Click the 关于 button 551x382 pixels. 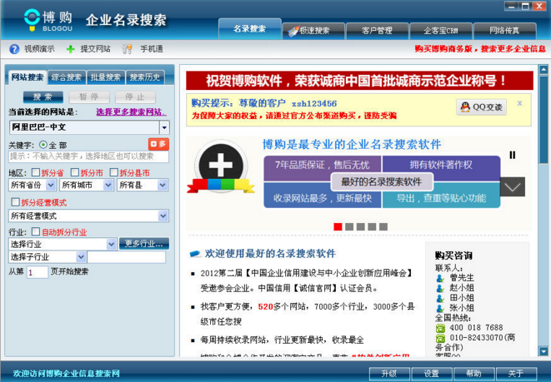click(x=516, y=374)
